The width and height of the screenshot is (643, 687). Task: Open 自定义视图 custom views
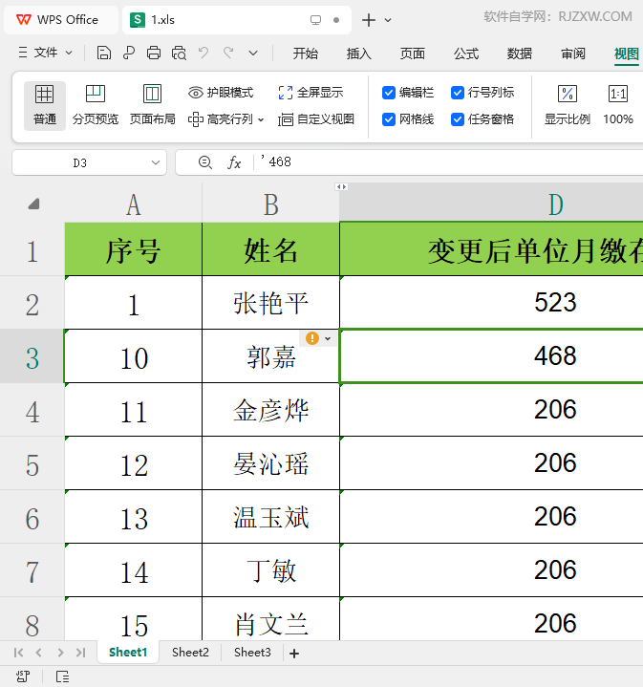[x=316, y=119]
